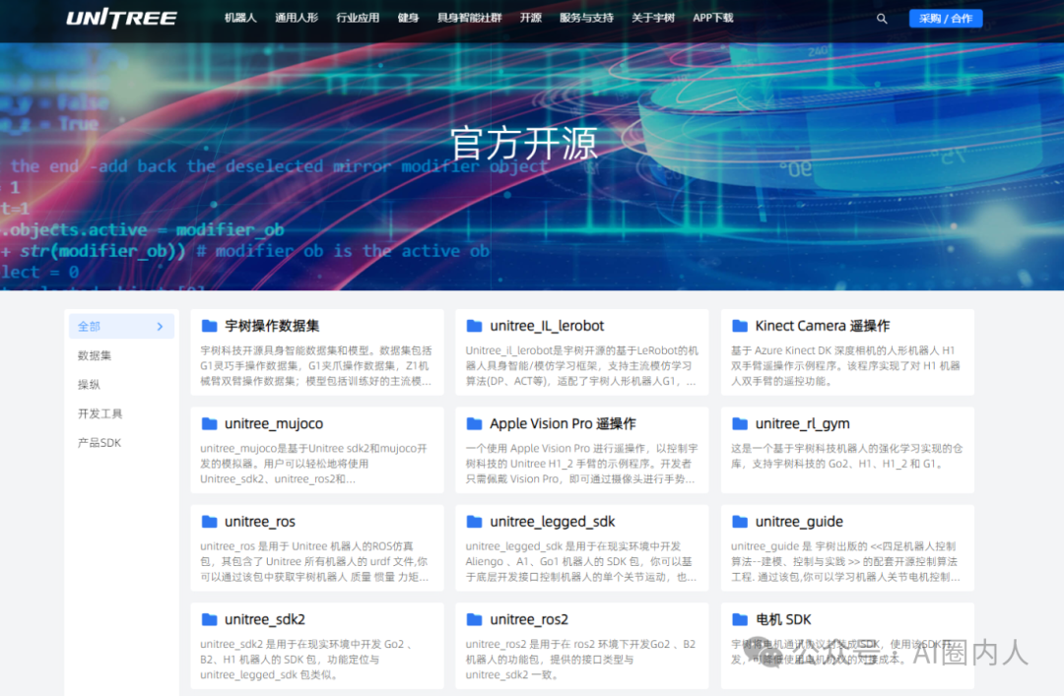1064x696 pixels.
Task: Open the 具身智能社群 menu item
Action: (x=469, y=18)
